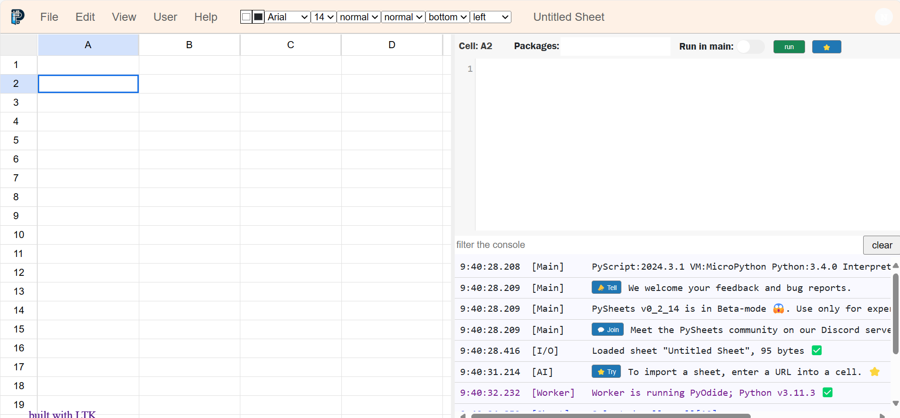Focus the filter the console input field
Viewport: 900px width, 418px height.
(x=656, y=245)
